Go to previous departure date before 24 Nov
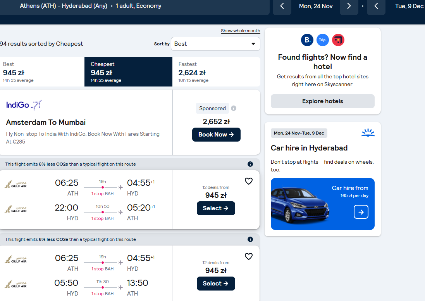The height and width of the screenshot is (301, 425). pos(282,6)
